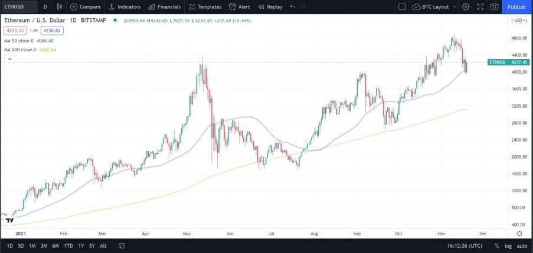533x253 pixels.
Task: Select the 6M time range
Action: point(55,246)
